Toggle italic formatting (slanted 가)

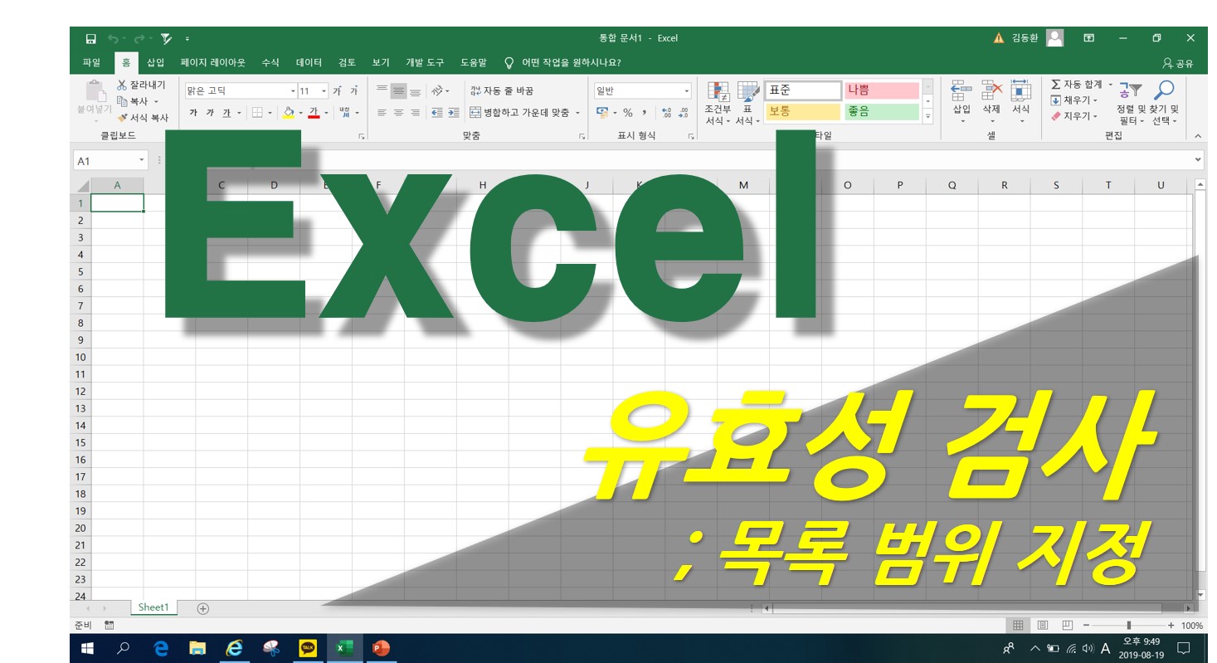[210, 113]
